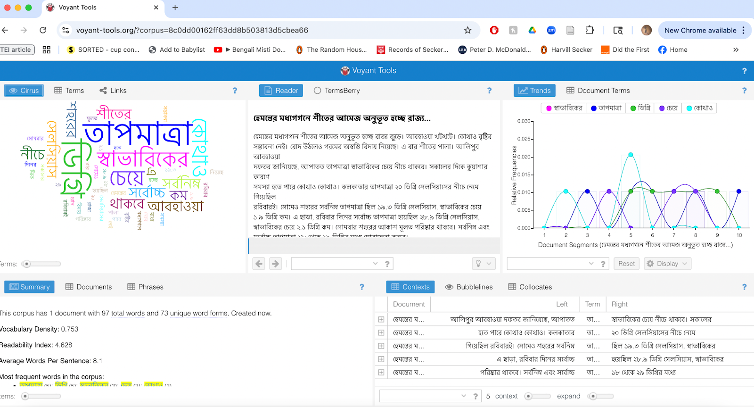Reload the page with refresh icon
754x407 pixels.
[43, 30]
